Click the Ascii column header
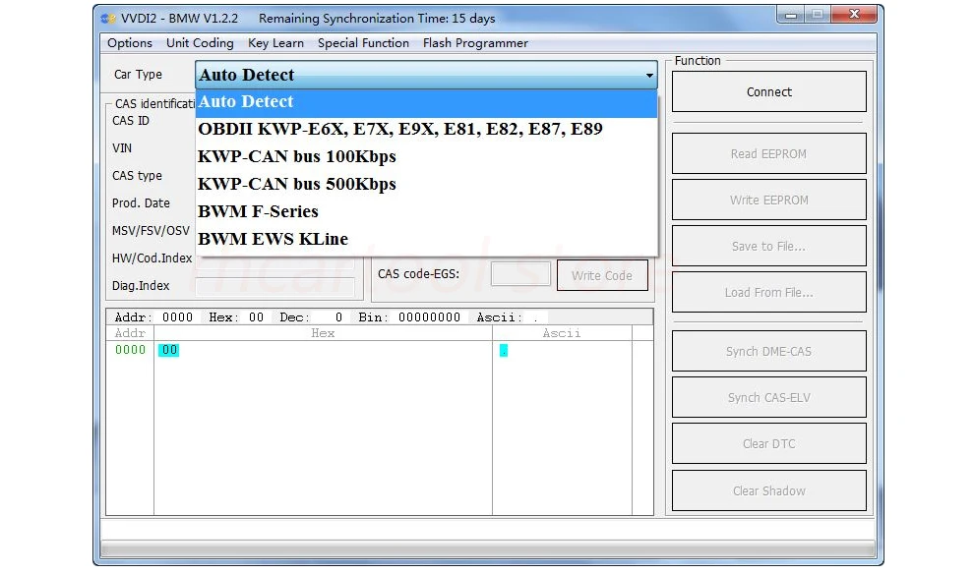974x574 pixels. [x=562, y=333]
